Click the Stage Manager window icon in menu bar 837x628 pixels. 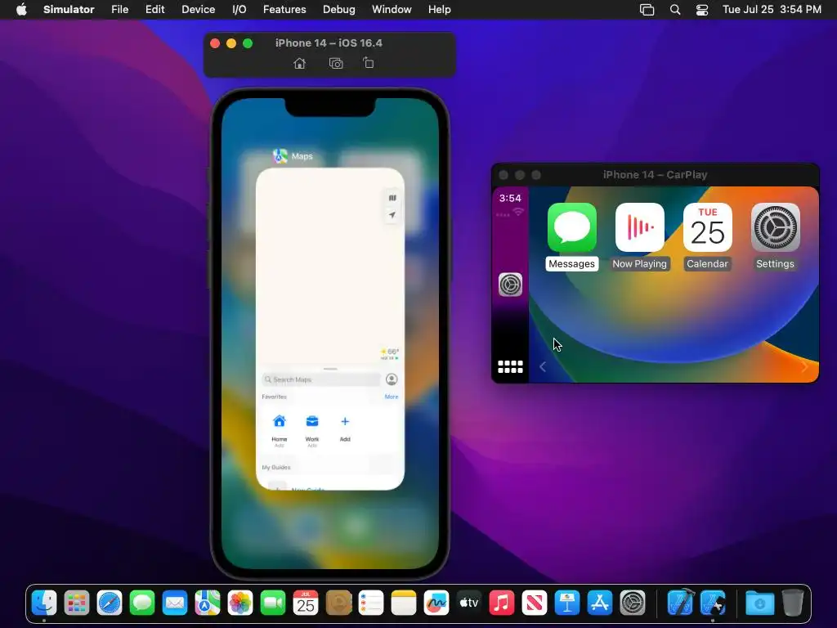(647, 10)
